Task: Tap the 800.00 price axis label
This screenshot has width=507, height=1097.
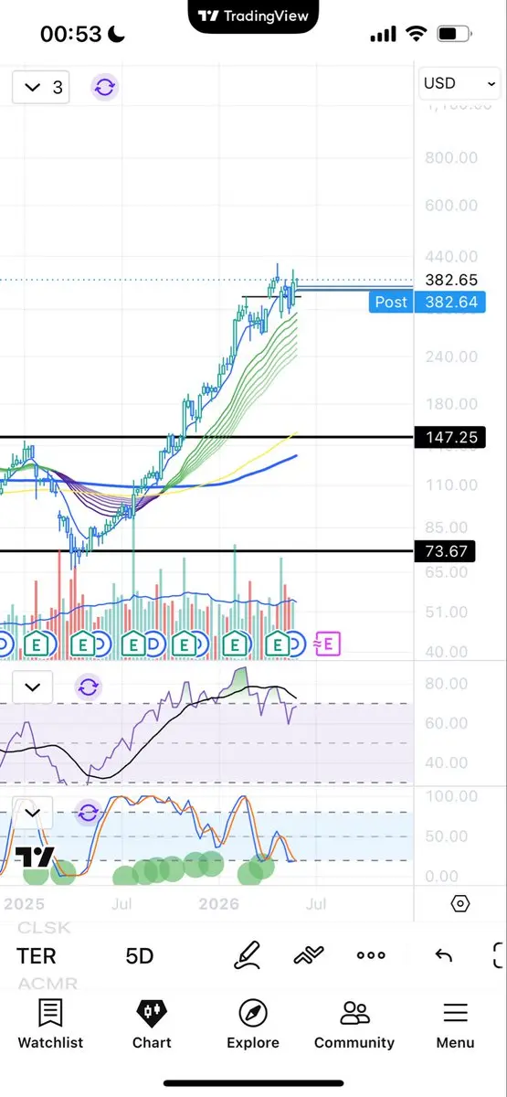Action: tap(450, 158)
